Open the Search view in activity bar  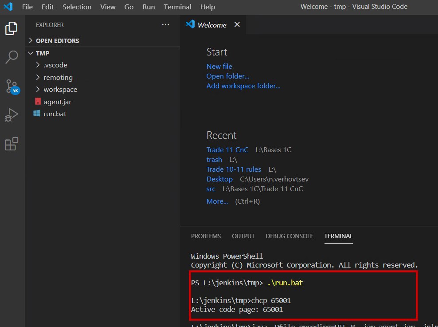pos(12,57)
